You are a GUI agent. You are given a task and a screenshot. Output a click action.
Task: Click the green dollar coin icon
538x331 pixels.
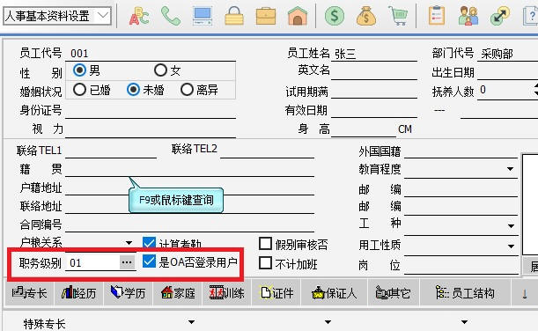(x=335, y=16)
